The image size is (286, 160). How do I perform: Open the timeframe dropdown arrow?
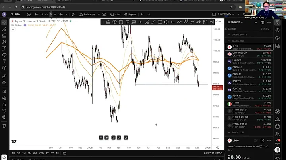coord(66,15)
